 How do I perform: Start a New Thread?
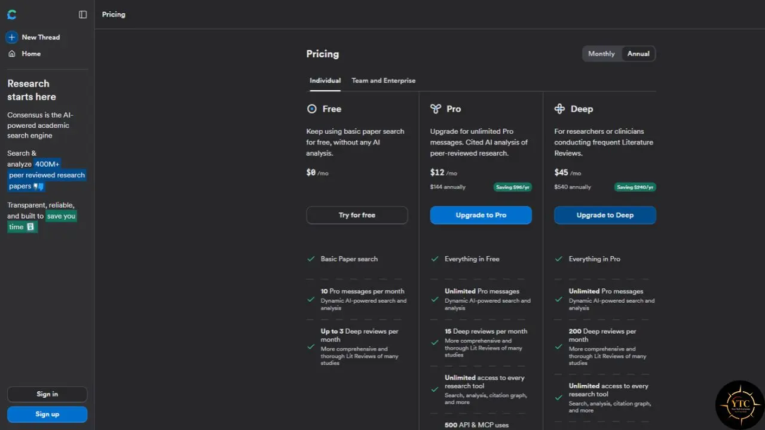click(41, 37)
